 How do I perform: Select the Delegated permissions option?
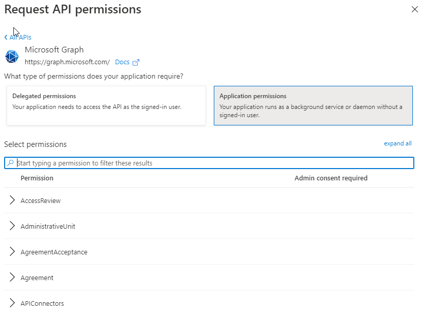106,104
